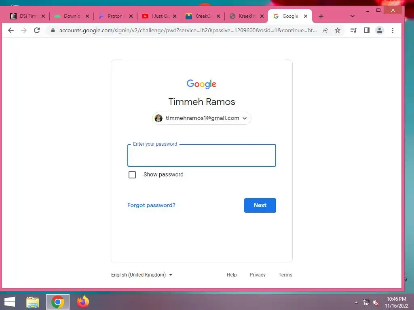Reload the current page
This screenshot has width=414, height=310.
37,30
